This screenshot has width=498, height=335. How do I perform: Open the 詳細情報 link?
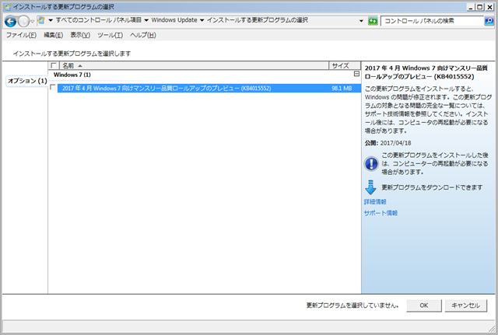click(x=375, y=202)
